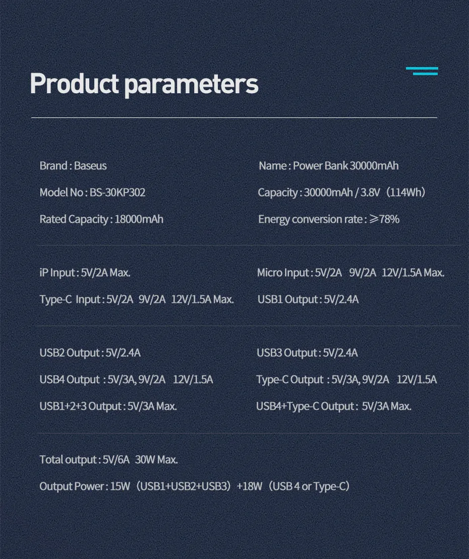The height and width of the screenshot is (559, 469).
Task: Click the USB3 Output 5V/2.4A line
Action: click(307, 353)
